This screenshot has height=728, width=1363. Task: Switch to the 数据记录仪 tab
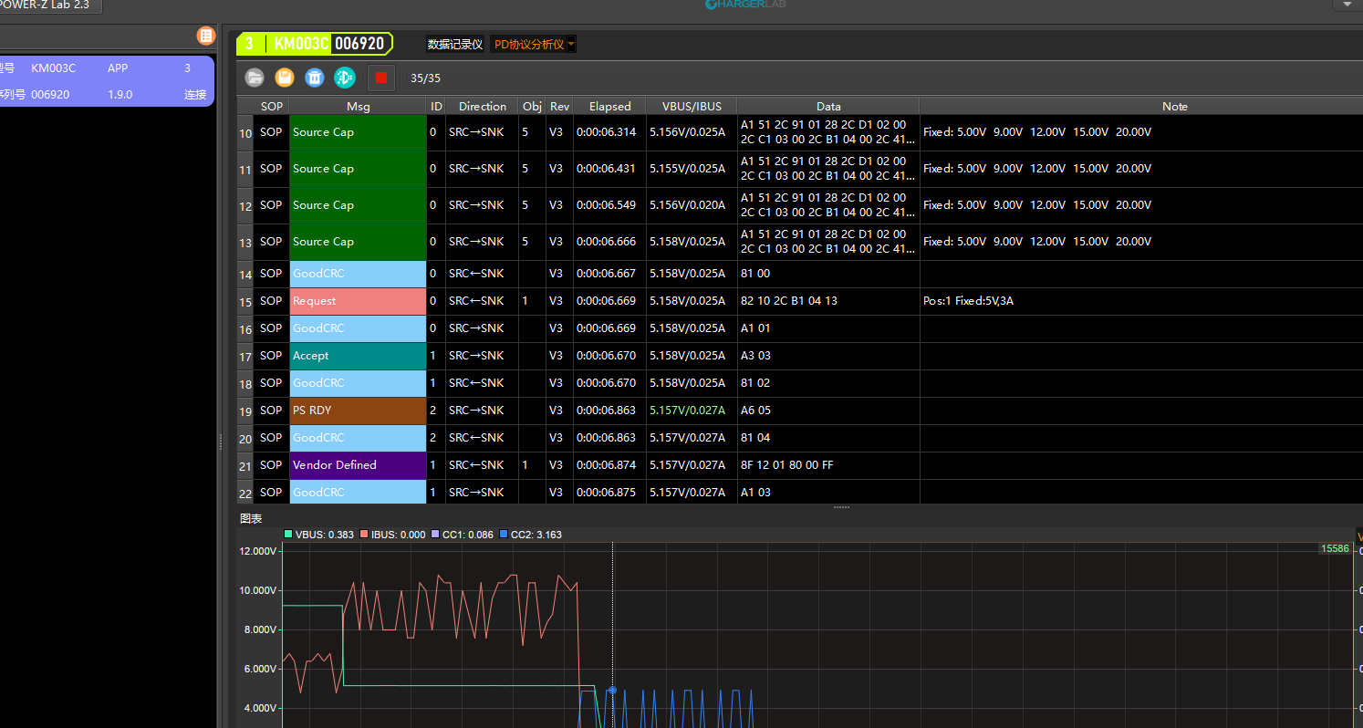[x=455, y=44]
